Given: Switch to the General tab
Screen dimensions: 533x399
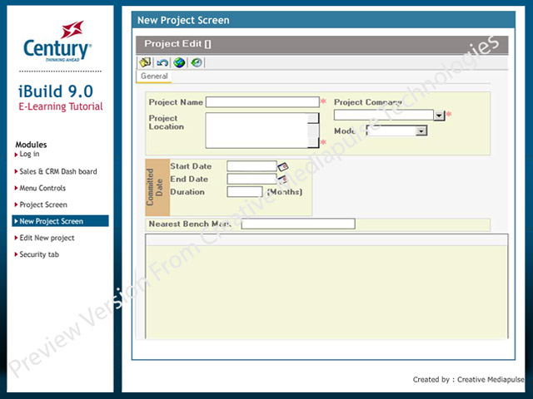Looking at the screenshot, I should (x=154, y=76).
